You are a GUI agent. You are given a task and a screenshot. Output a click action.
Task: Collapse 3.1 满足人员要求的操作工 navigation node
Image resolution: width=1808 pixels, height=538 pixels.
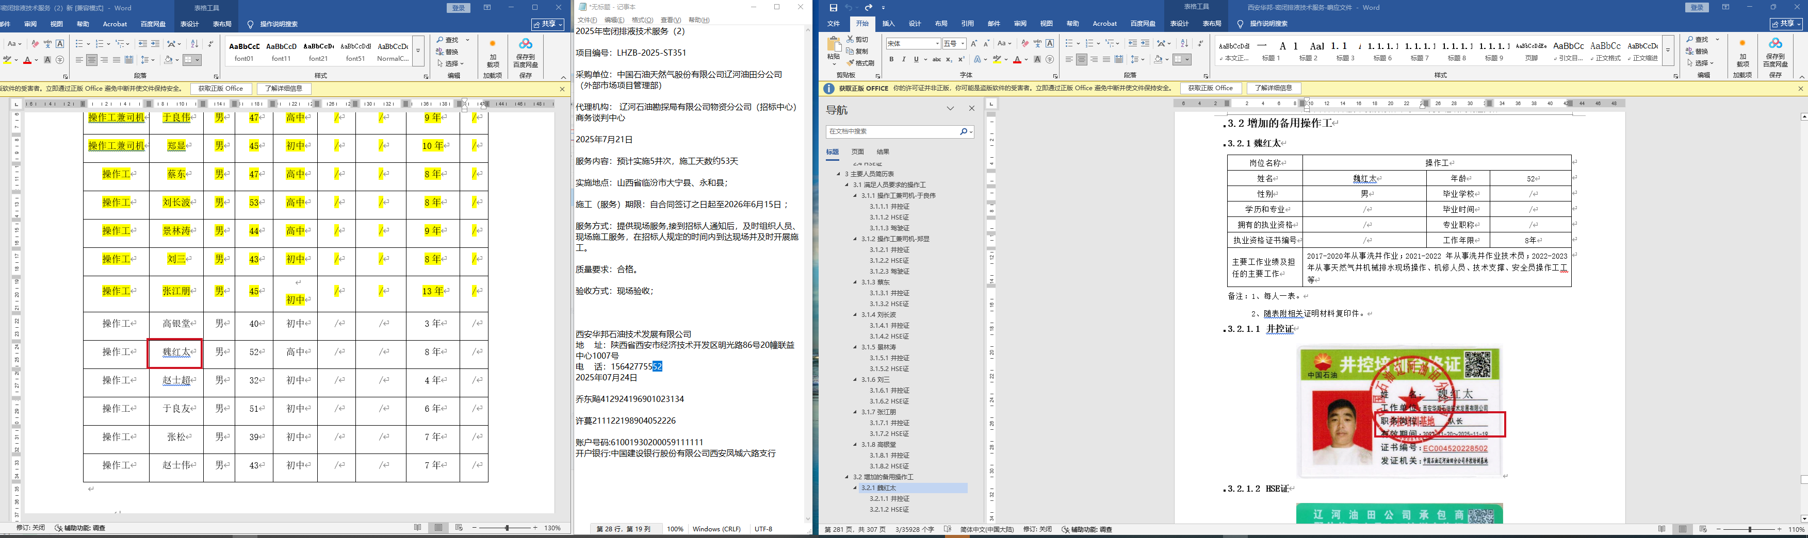pyautogui.click(x=846, y=185)
